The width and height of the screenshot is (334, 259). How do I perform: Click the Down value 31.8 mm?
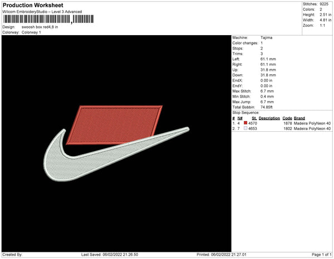pos(268,75)
